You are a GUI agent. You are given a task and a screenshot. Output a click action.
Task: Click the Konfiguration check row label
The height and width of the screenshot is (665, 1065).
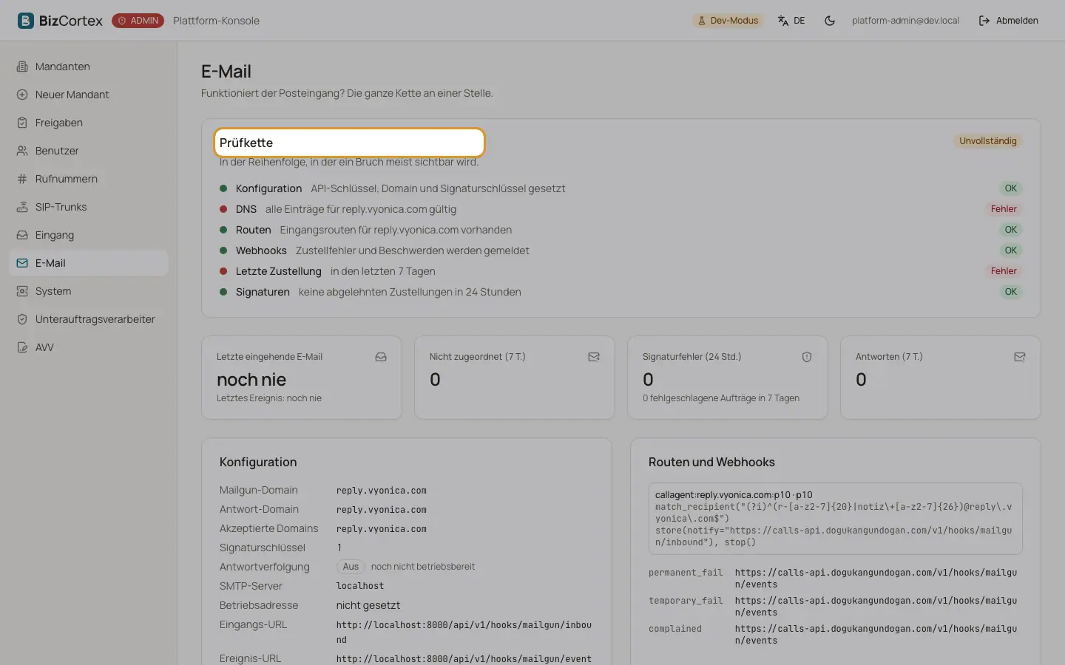click(x=268, y=188)
